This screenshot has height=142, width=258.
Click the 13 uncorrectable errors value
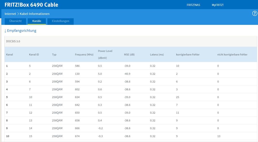point(219,136)
